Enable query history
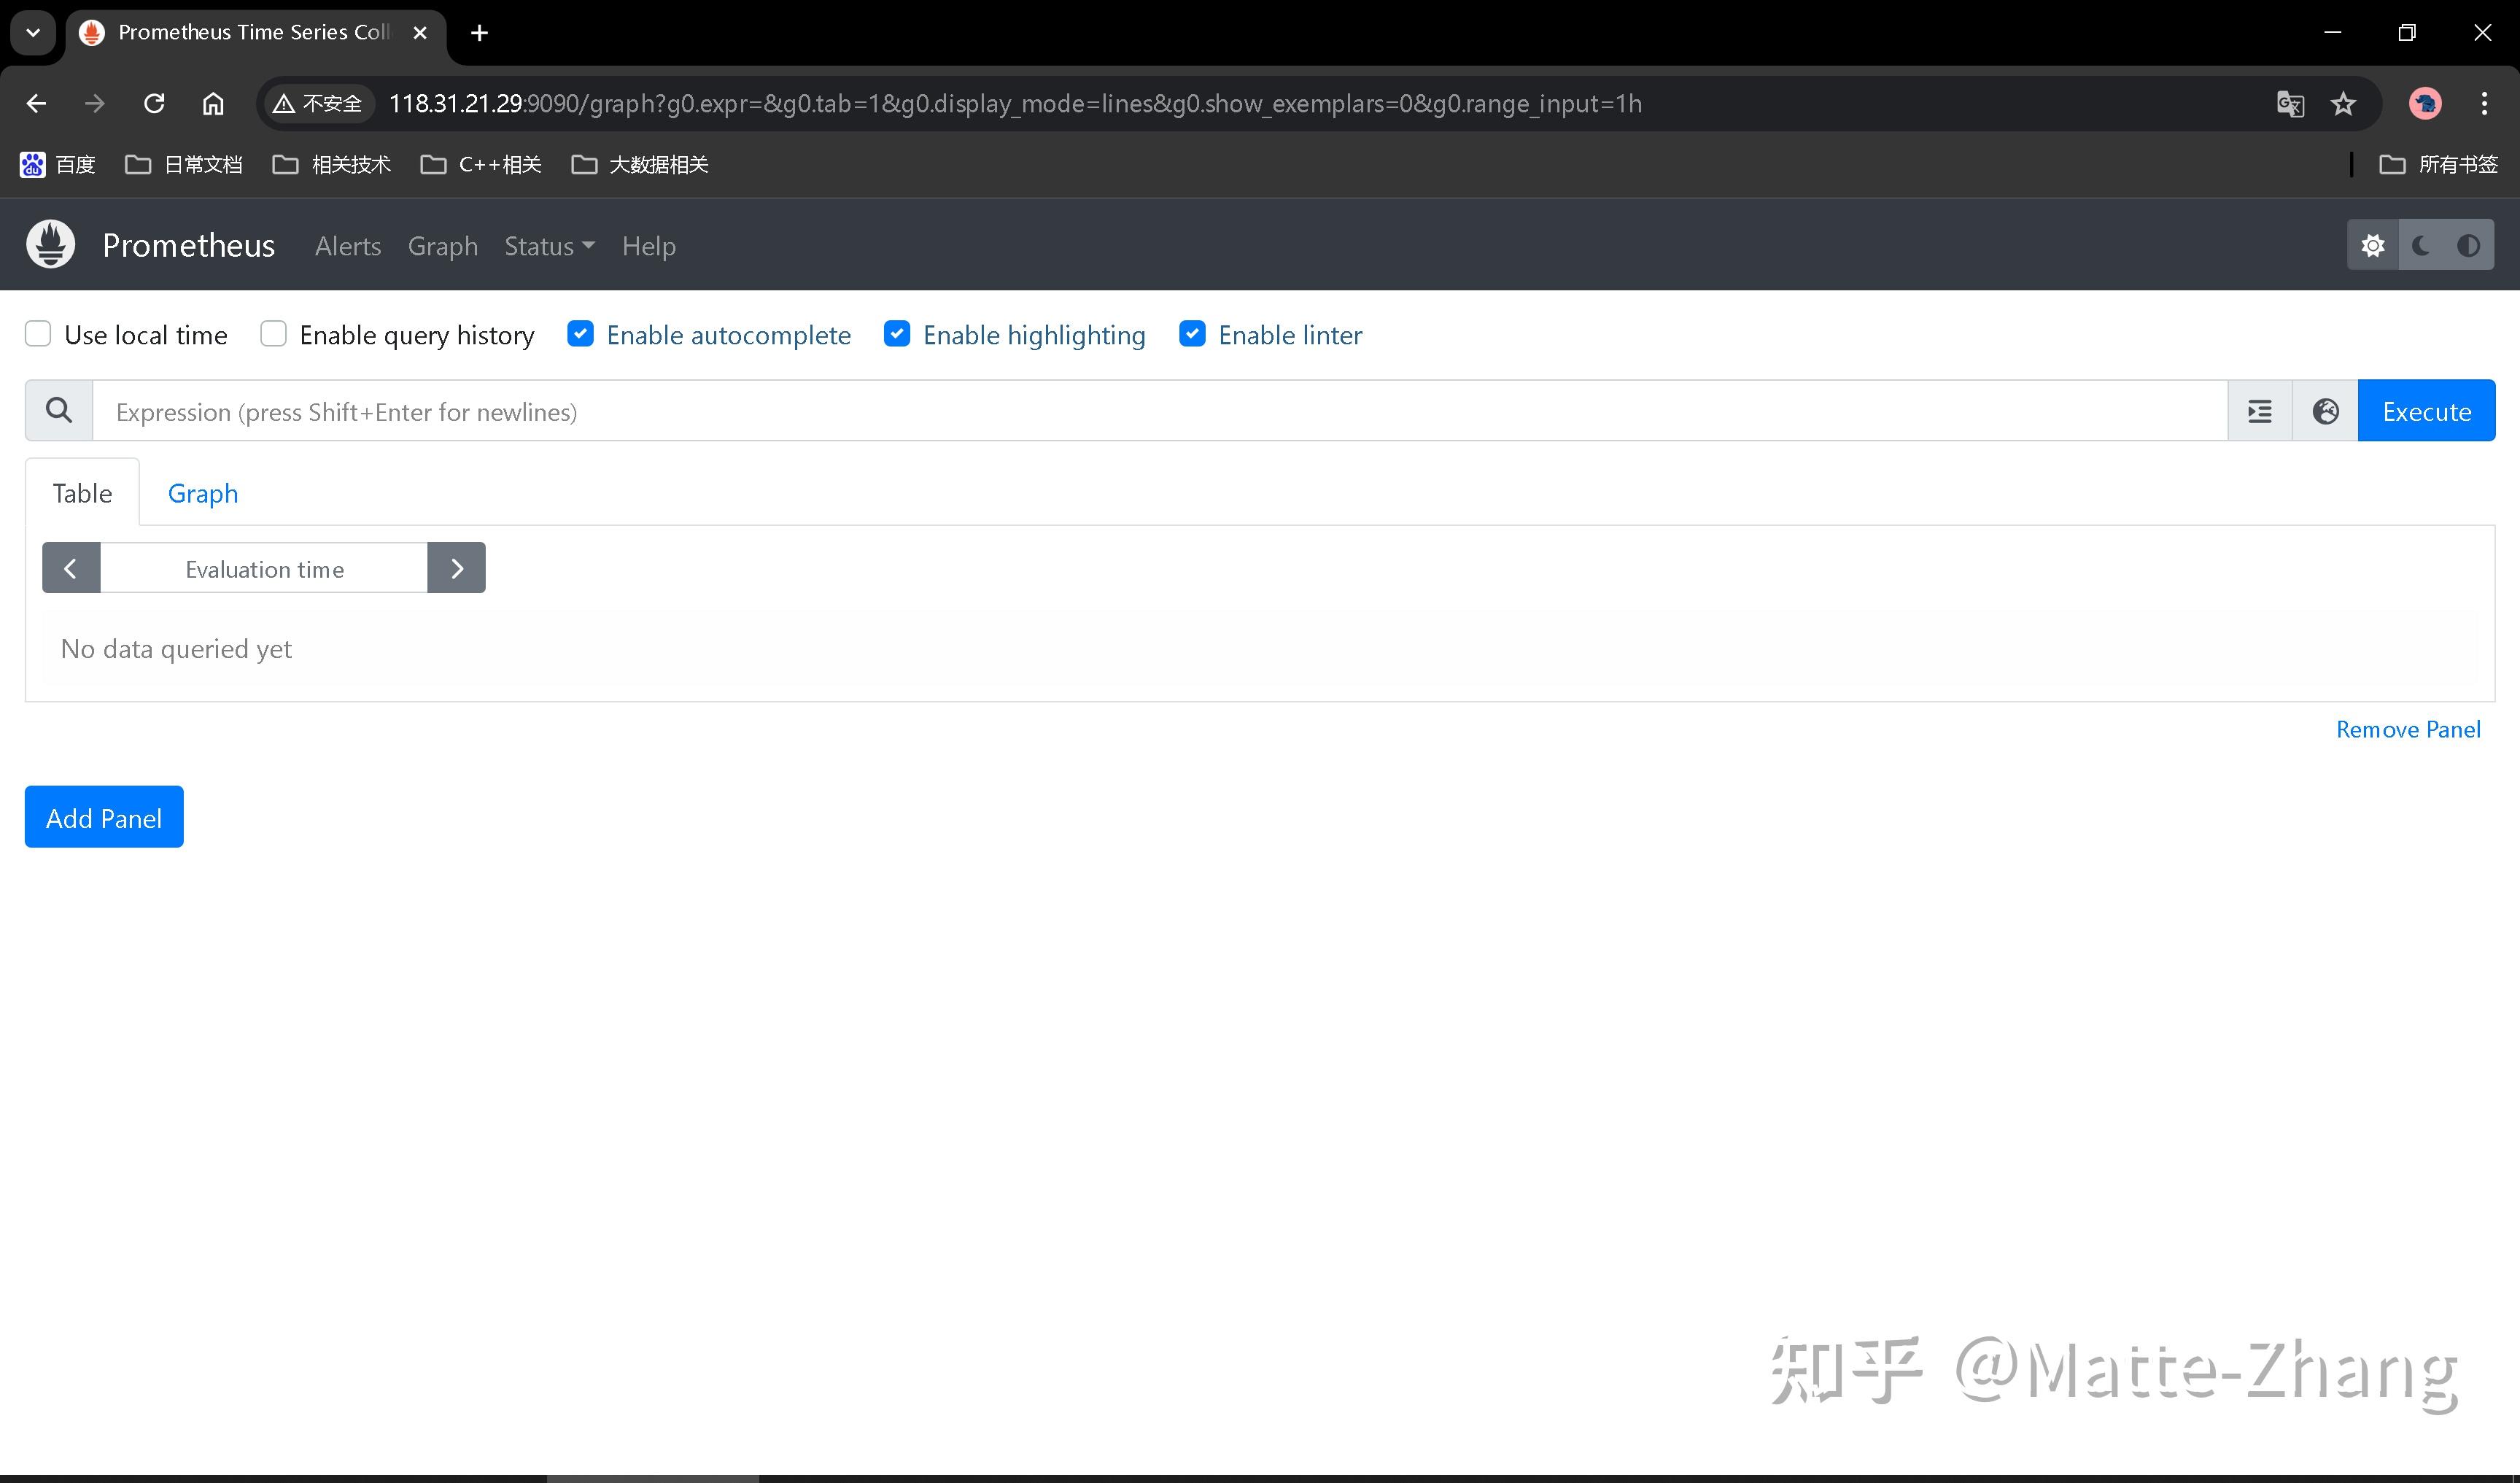Viewport: 2520px width, 1483px height. click(272, 333)
